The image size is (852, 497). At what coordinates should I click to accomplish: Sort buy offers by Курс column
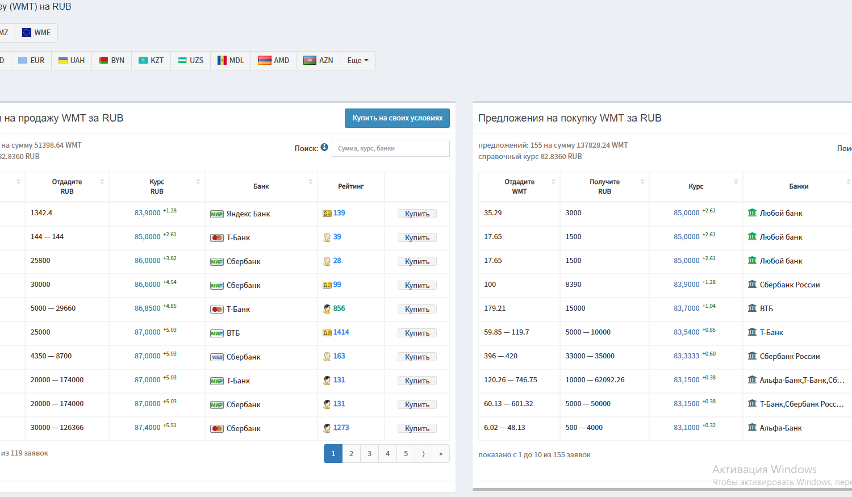point(696,186)
